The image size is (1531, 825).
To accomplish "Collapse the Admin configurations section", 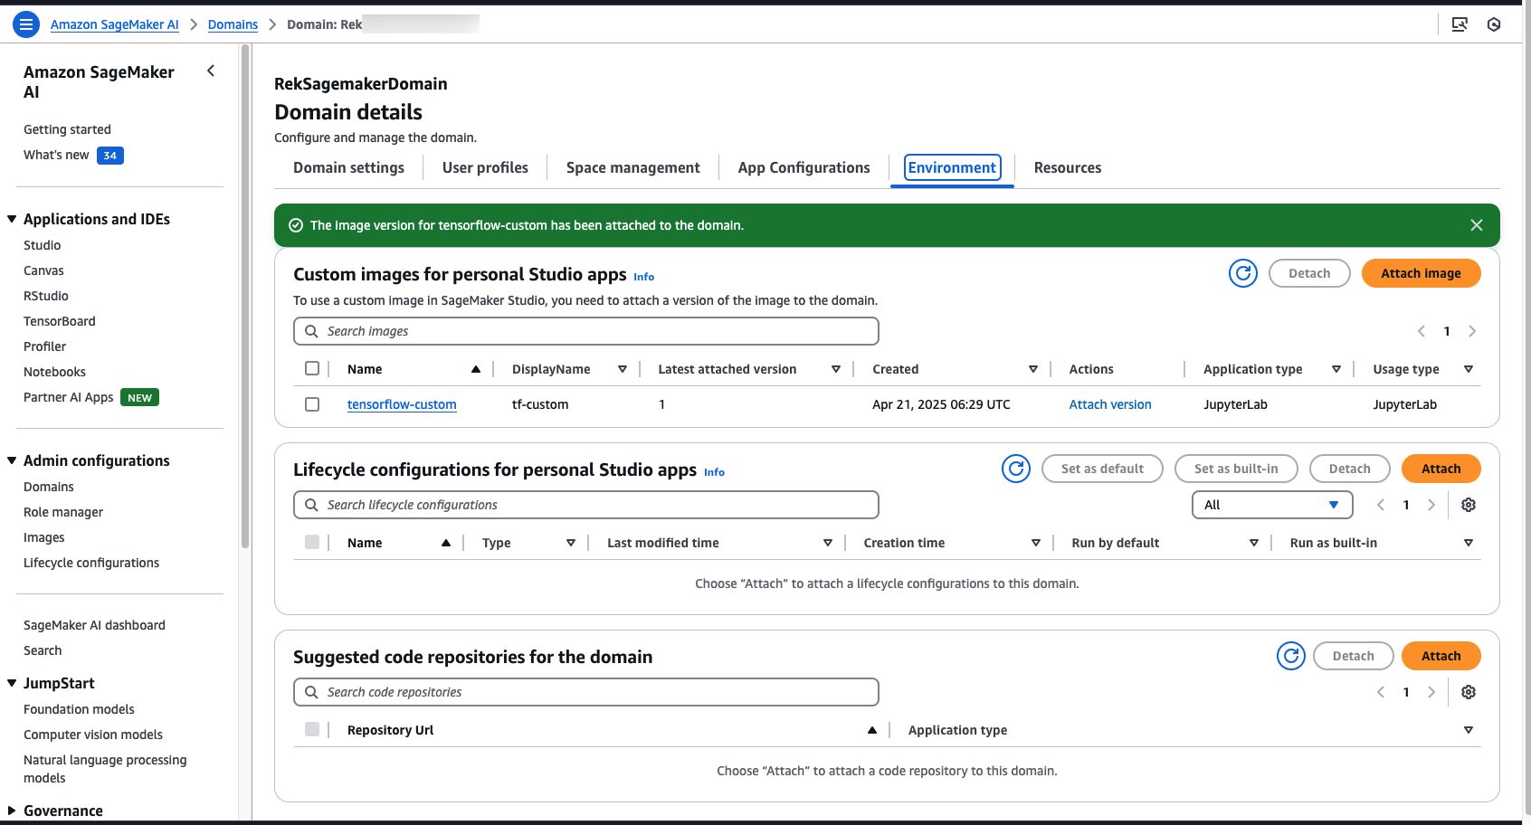I will [12, 460].
